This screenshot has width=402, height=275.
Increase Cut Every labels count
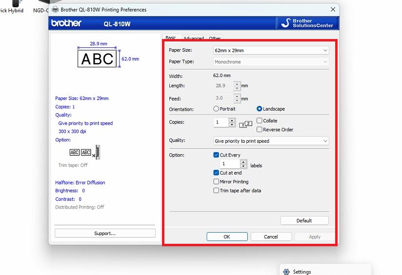tap(243, 162)
